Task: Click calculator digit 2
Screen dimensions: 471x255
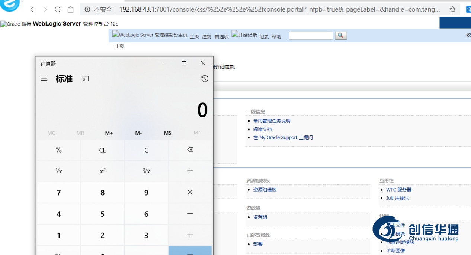Action: [102, 235]
